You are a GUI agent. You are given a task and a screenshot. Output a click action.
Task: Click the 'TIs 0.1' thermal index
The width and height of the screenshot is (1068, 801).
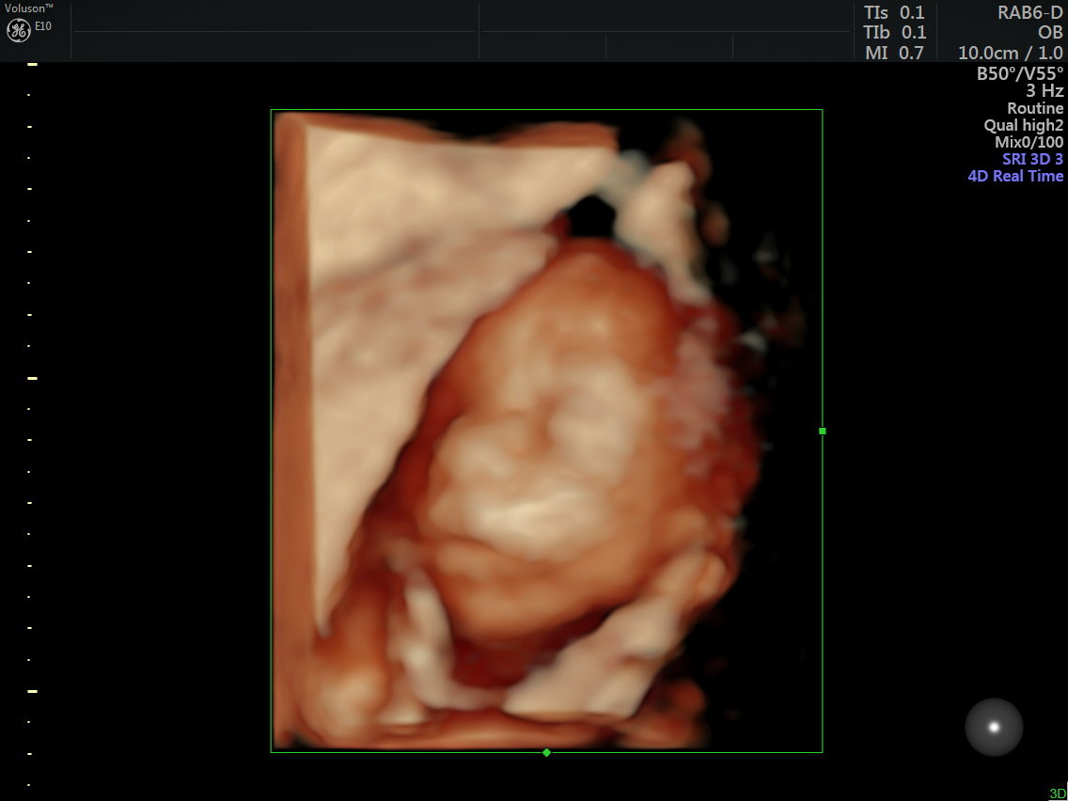894,12
